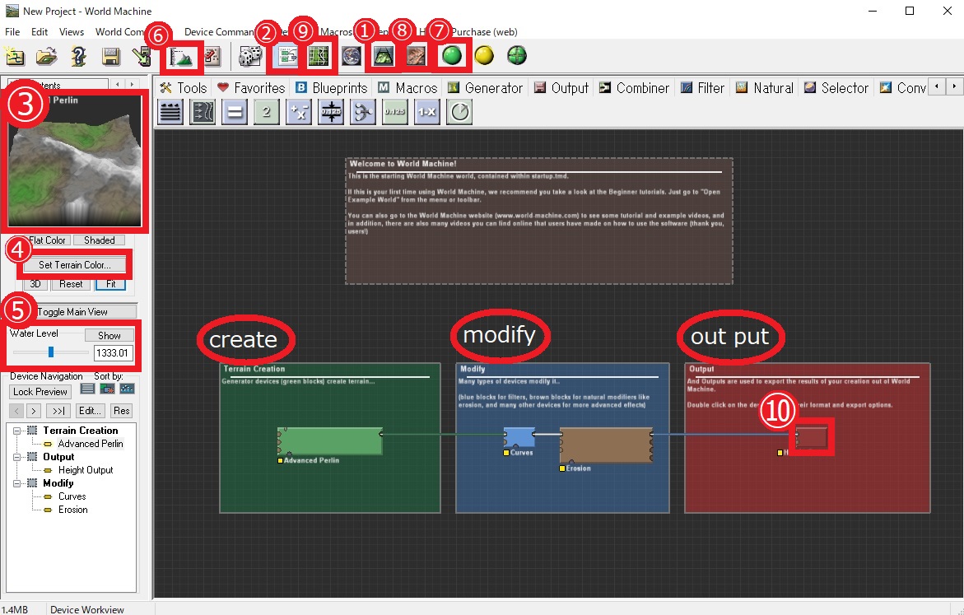Image resolution: width=964 pixels, height=615 pixels.
Task: Toggle Fit preview option
Action: click(110, 284)
